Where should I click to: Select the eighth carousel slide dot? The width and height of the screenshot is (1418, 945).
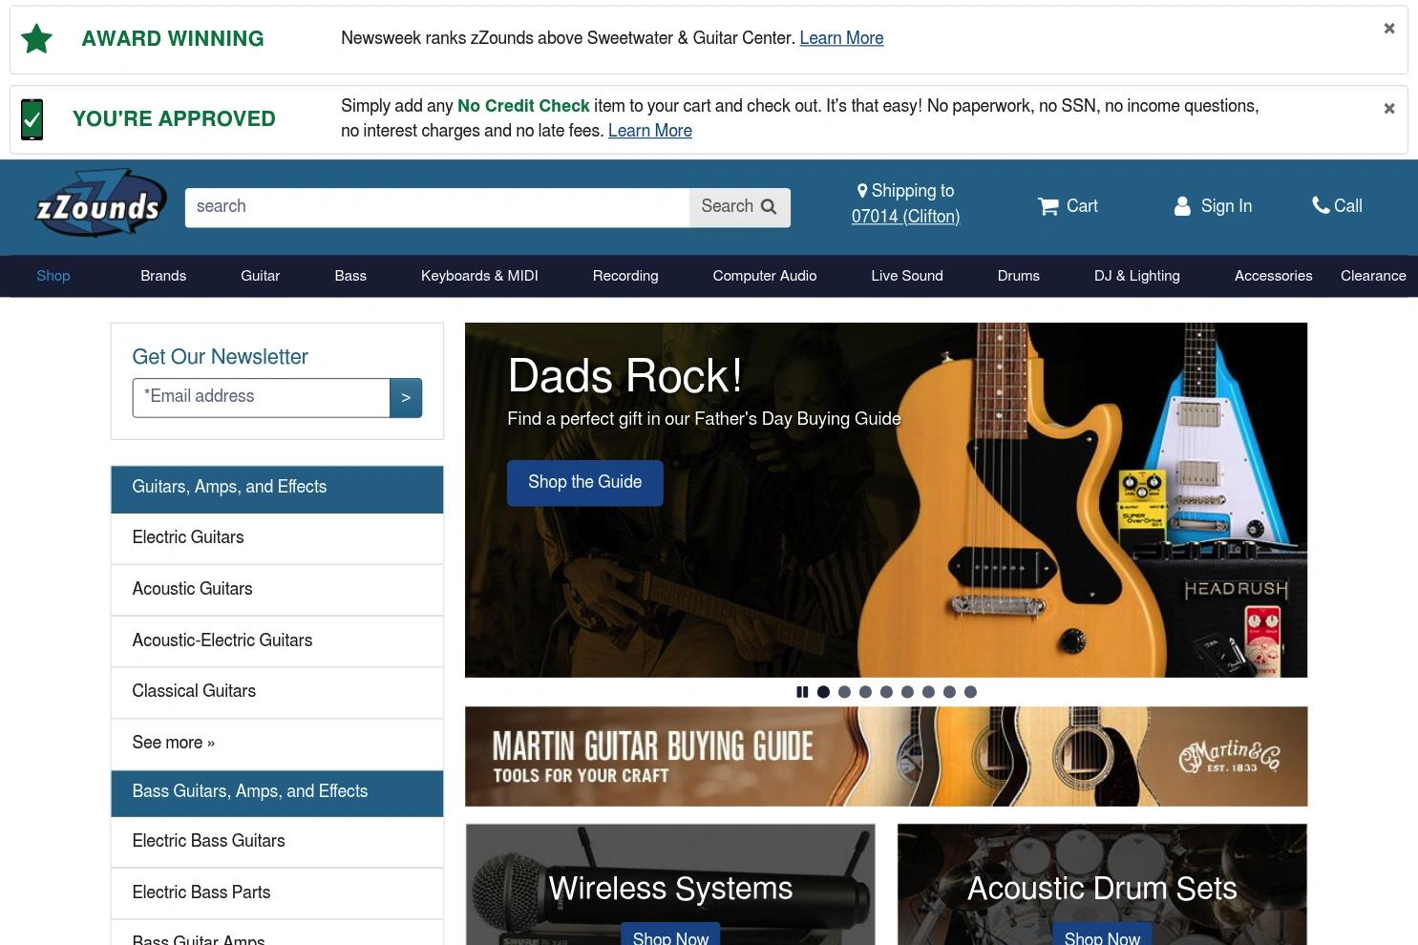click(970, 692)
